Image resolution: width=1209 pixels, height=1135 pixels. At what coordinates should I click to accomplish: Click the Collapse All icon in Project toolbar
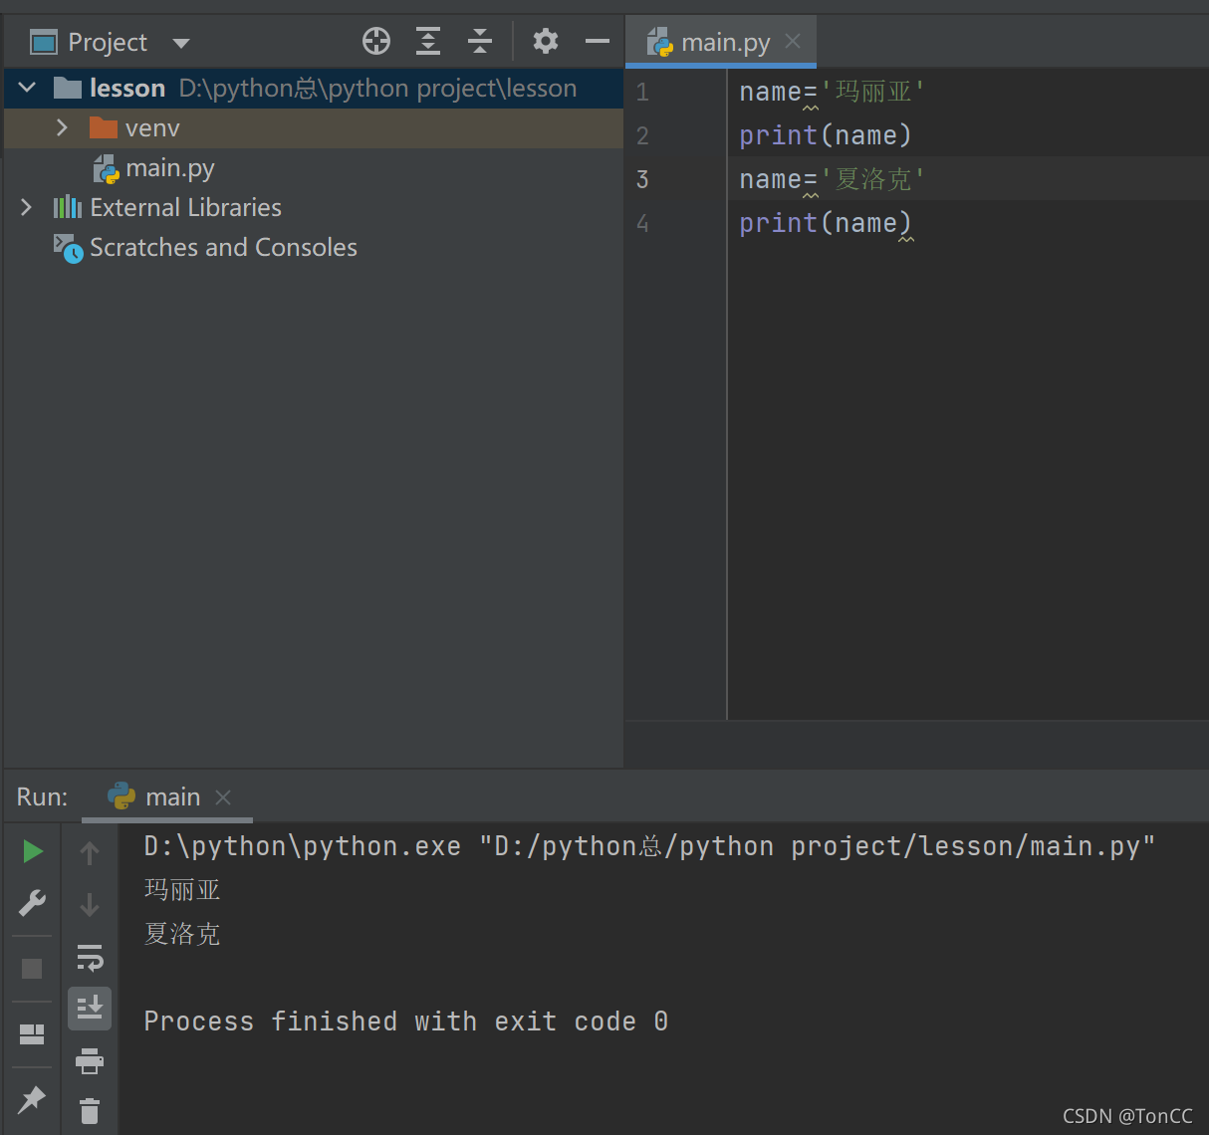[480, 41]
